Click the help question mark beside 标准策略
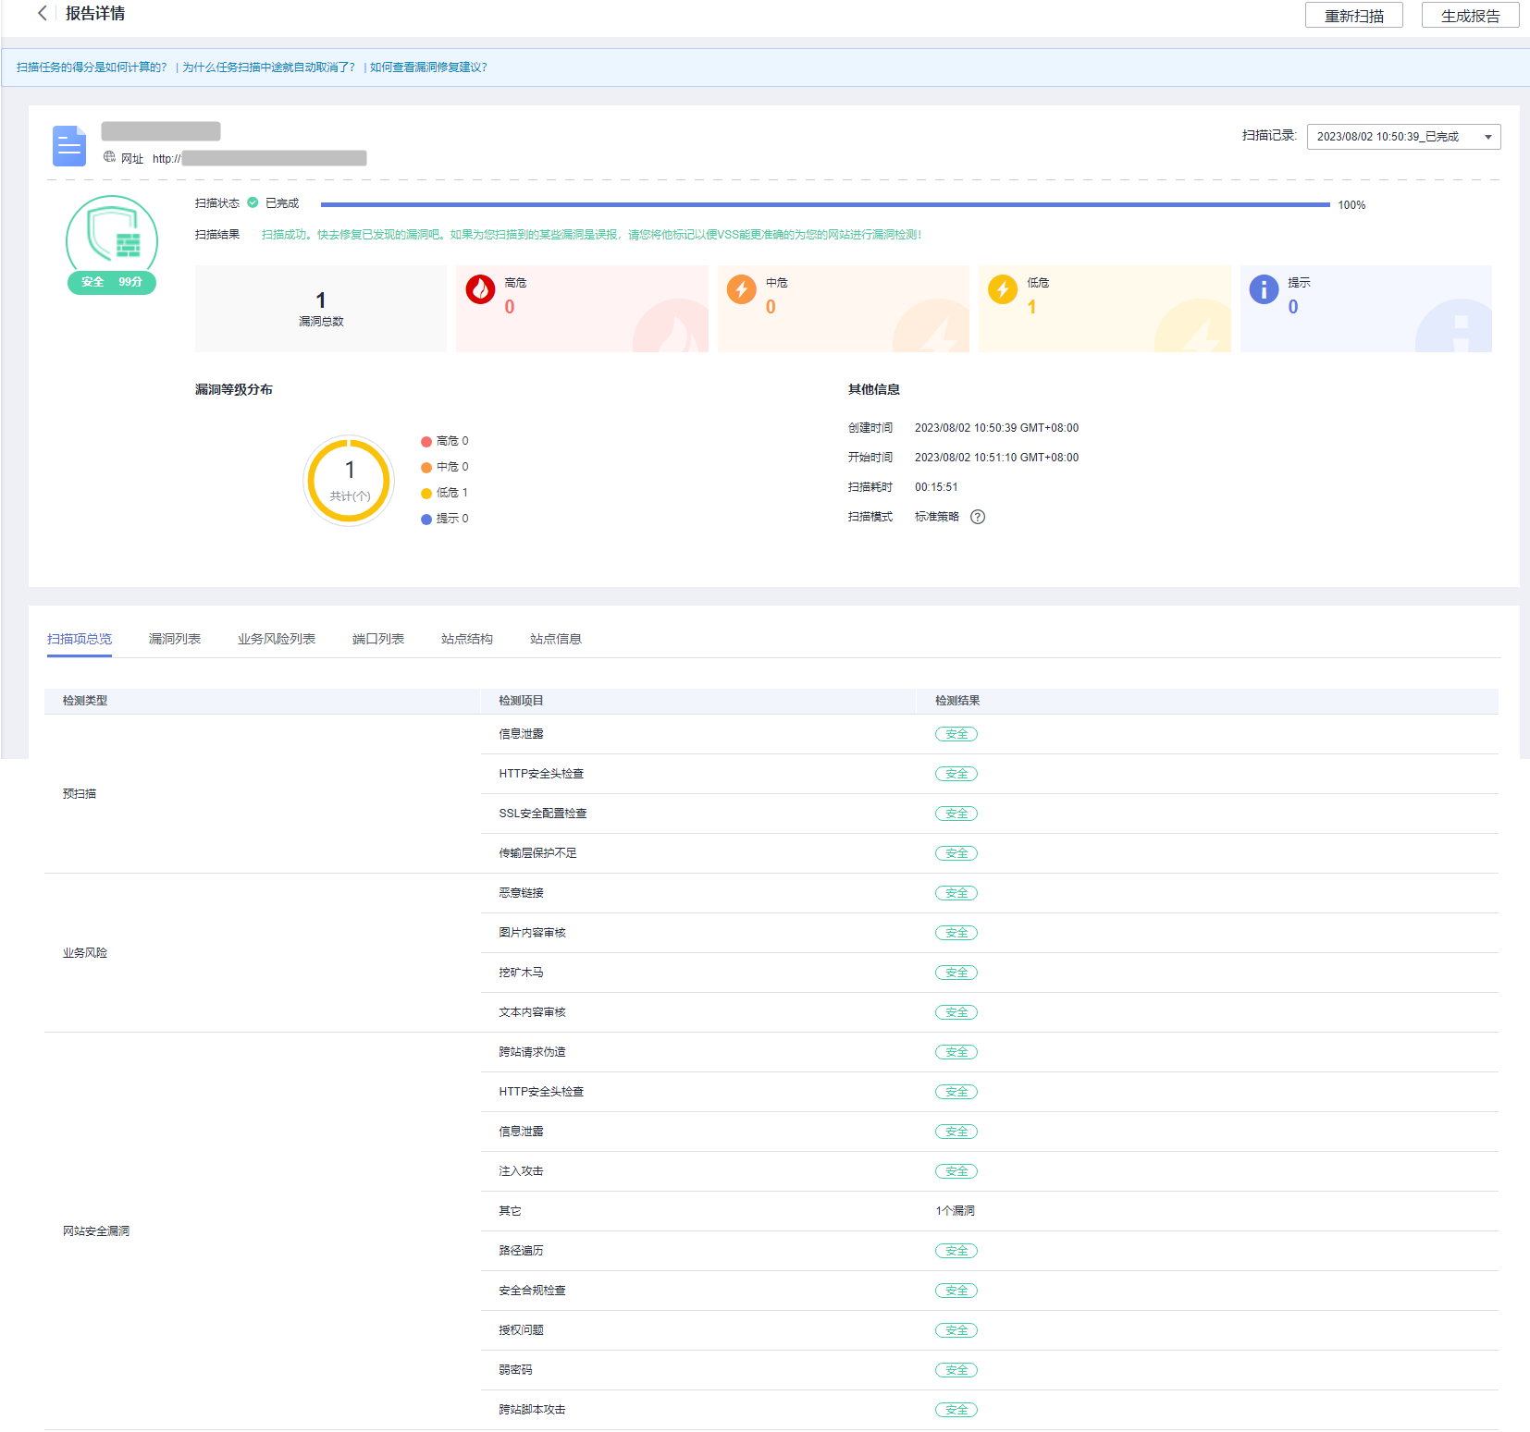This screenshot has height=1432, width=1530. pos(978,517)
